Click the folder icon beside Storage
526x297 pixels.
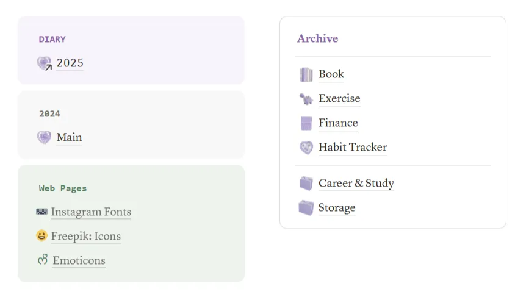(x=306, y=207)
